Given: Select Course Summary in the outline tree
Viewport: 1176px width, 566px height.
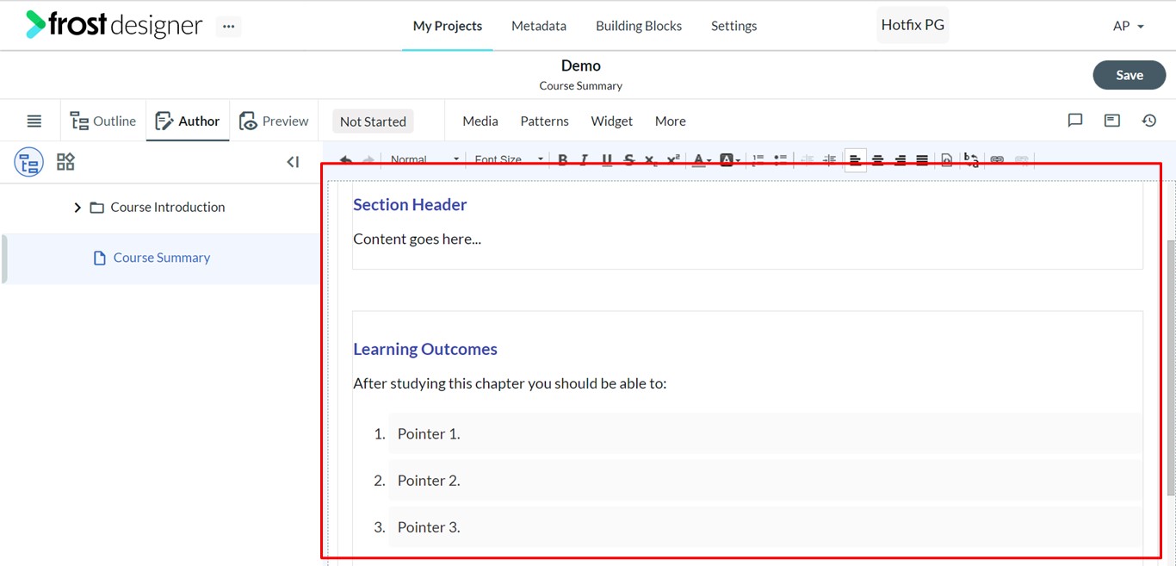Looking at the screenshot, I should pyautogui.click(x=162, y=258).
